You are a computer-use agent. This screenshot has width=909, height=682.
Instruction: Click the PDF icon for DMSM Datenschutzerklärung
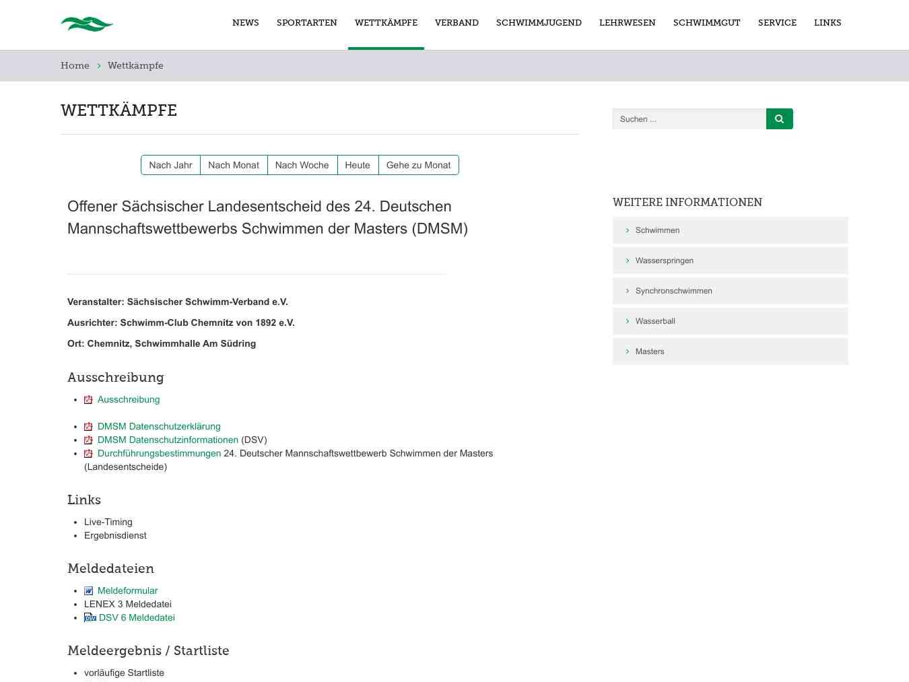88,426
